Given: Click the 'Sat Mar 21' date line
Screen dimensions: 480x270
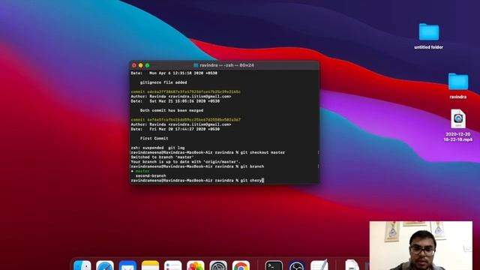Looking at the screenshot, I should (x=175, y=101).
